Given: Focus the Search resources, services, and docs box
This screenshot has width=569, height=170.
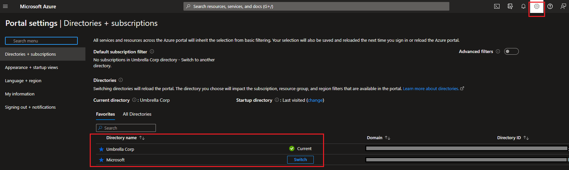Looking at the screenshot, I should pos(316,6).
